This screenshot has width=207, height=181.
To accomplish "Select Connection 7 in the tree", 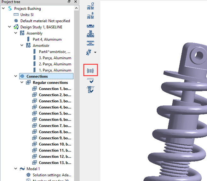I will 55,126.
